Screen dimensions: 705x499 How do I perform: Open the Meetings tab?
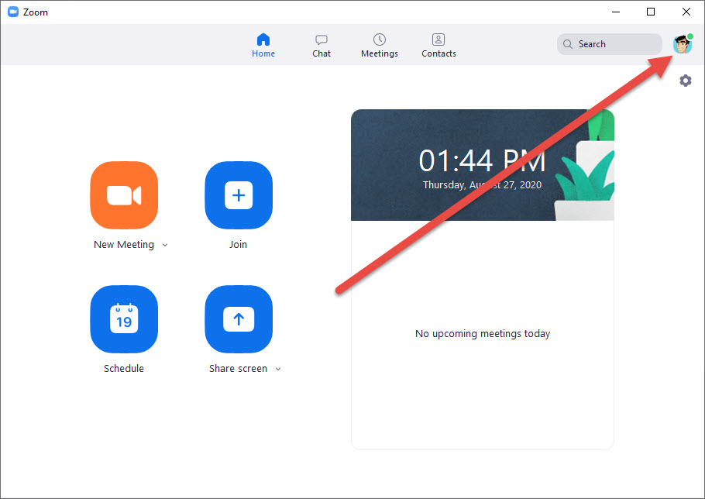click(x=380, y=46)
